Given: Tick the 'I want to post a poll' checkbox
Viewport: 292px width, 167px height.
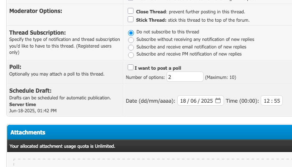Looking at the screenshot, I should [x=131, y=67].
